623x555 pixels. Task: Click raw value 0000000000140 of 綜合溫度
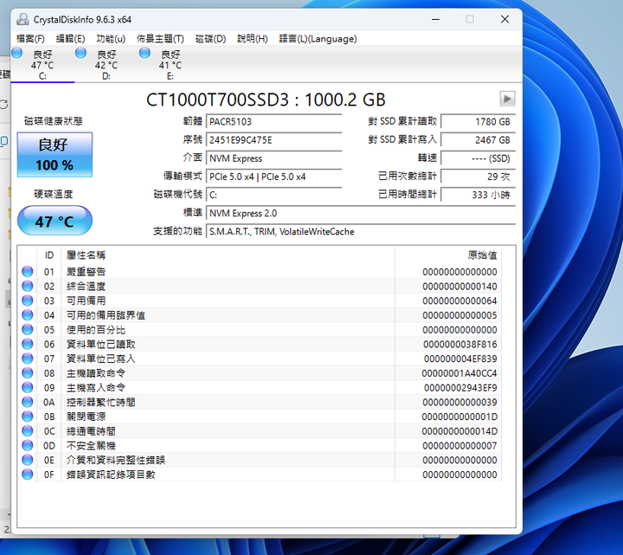click(x=459, y=287)
